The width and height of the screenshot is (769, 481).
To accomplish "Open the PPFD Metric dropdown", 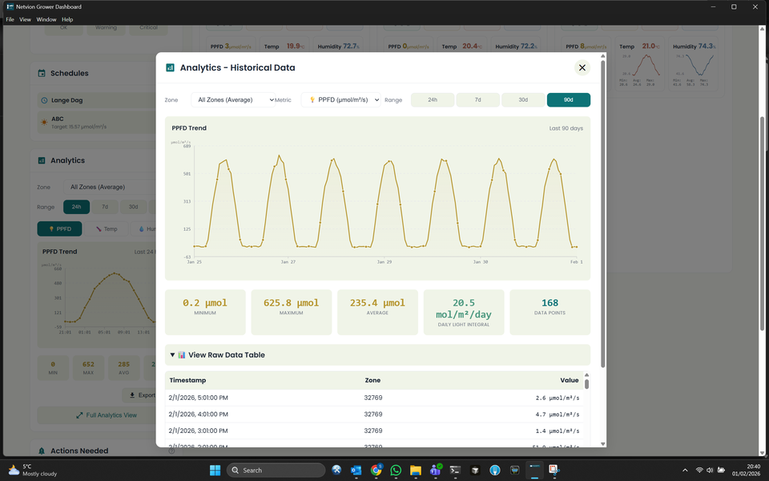I will point(341,100).
